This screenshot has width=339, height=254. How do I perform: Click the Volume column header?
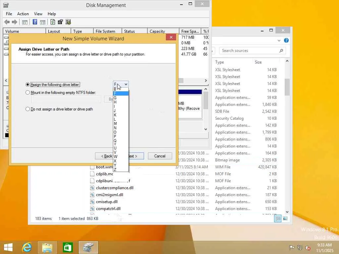pos(24,31)
